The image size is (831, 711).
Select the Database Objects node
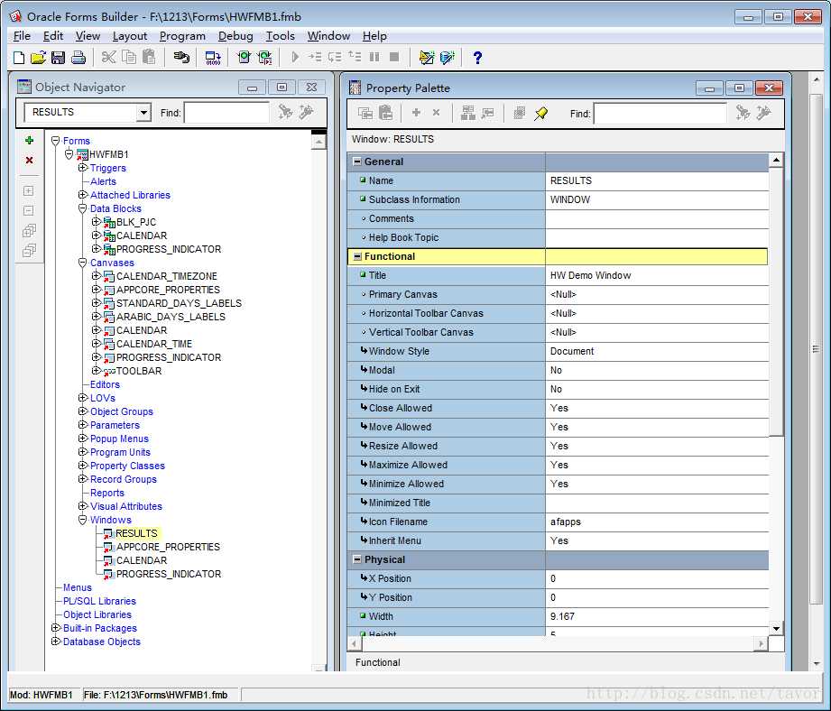click(x=102, y=642)
